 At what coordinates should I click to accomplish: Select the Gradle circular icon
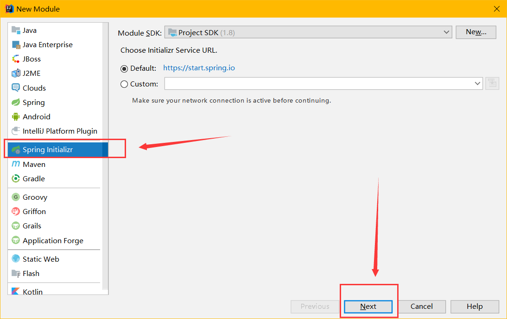click(15, 178)
